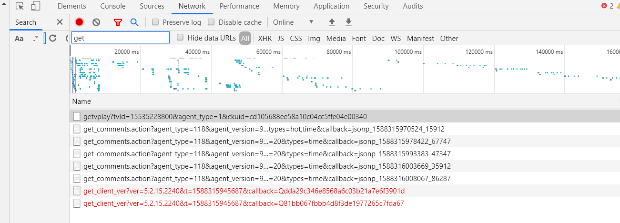Open the Console tab
Image resolution: width=620 pixels, height=223 pixels.
click(x=113, y=6)
